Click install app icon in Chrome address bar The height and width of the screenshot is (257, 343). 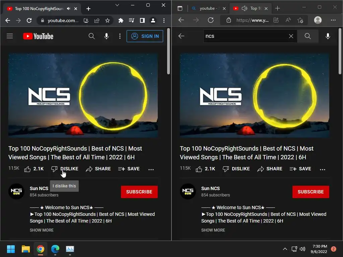[x=86, y=20]
